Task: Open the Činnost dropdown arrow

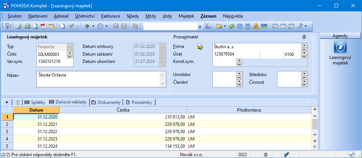Action: pos(304,81)
